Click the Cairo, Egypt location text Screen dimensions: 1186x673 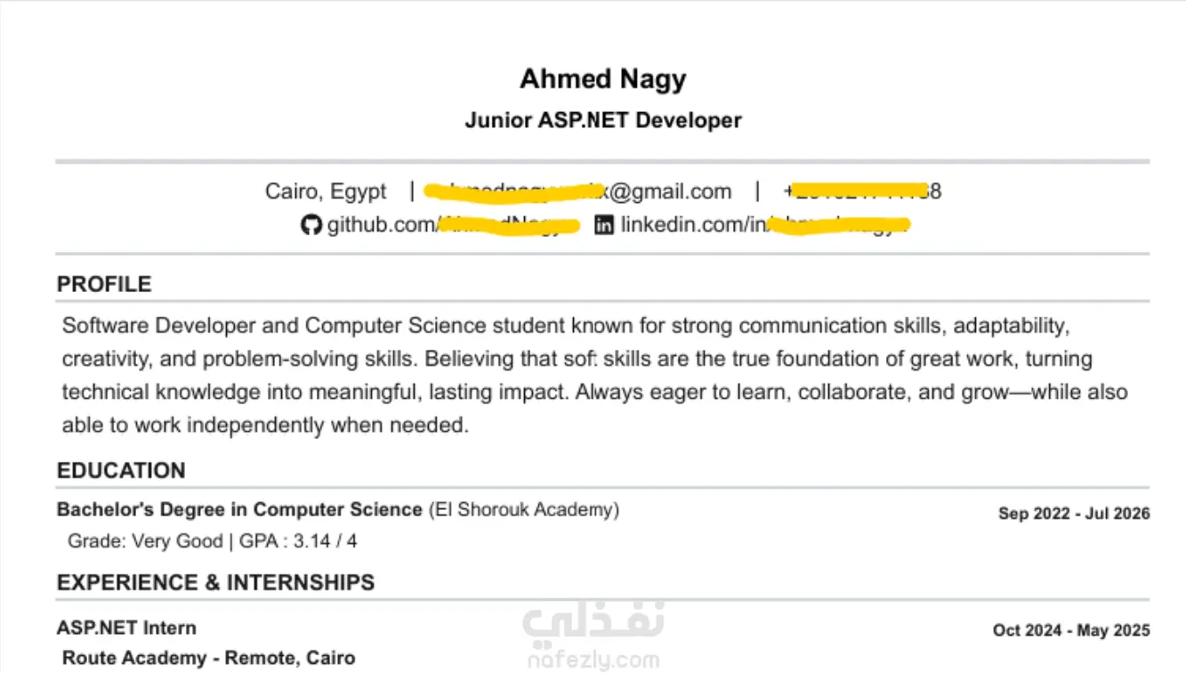pyautogui.click(x=326, y=191)
